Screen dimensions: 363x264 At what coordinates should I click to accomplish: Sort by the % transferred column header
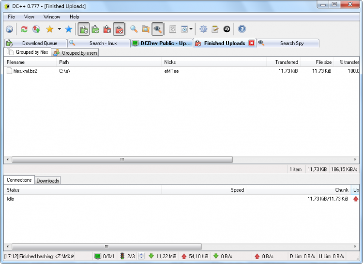coord(347,62)
